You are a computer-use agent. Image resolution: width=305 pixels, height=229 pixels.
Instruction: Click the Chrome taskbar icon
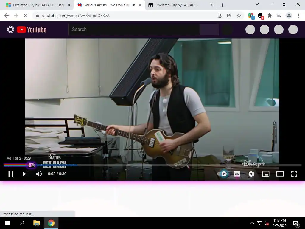point(51,223)
